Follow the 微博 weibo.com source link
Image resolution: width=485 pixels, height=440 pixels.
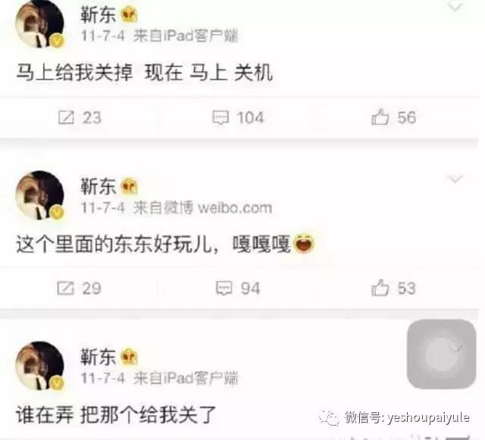218,208
